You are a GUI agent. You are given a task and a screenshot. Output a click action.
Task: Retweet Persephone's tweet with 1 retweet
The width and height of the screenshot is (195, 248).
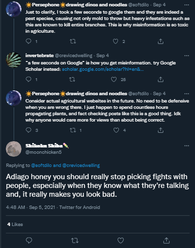point(73,130)
